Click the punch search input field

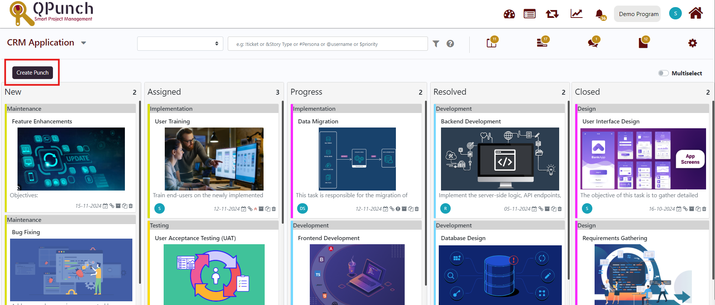click(x=328, y=44)
